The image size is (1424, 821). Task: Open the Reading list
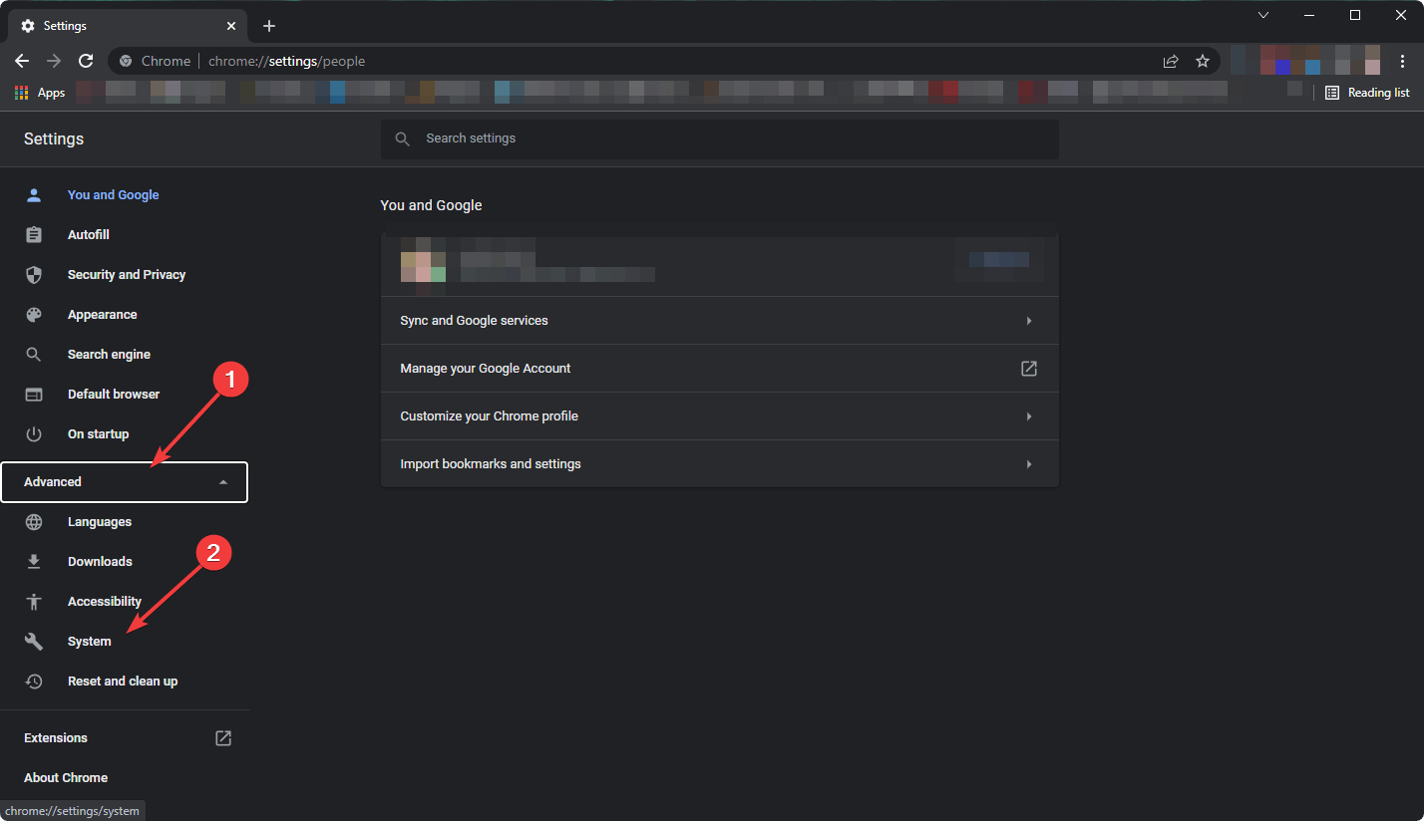[x=1367, y=93]
